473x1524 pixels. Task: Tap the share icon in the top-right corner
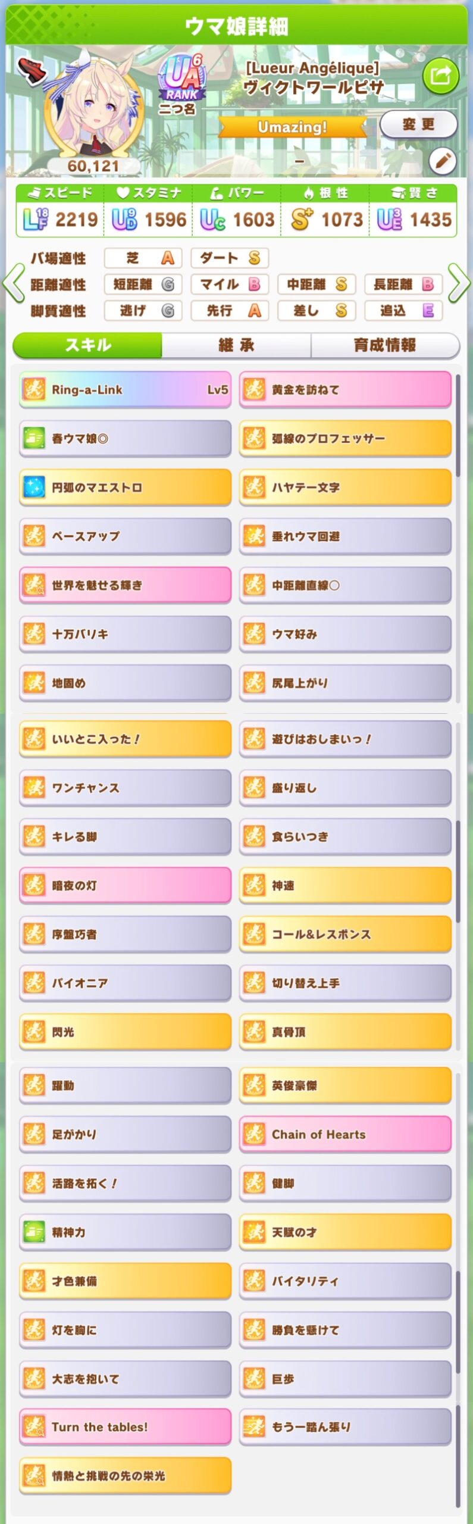[440, 76]
